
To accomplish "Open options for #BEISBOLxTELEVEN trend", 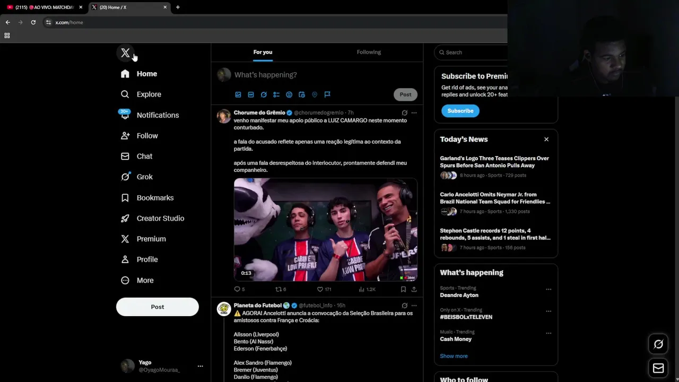I will coord(549,311).
